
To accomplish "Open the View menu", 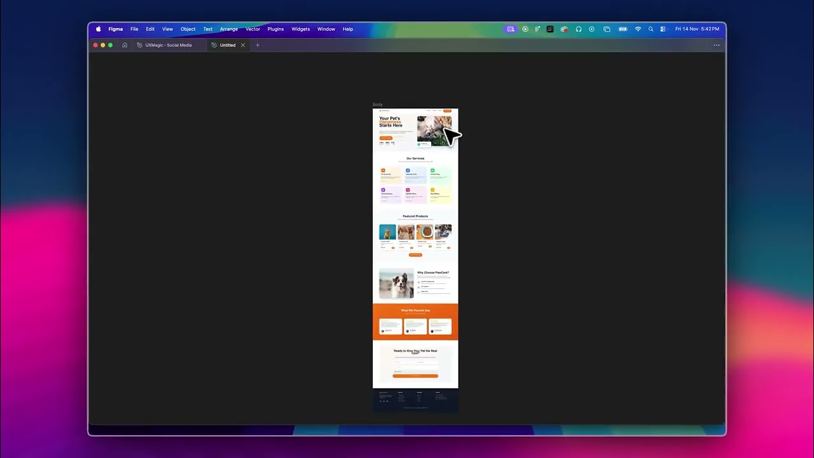I will coord(167,29).
